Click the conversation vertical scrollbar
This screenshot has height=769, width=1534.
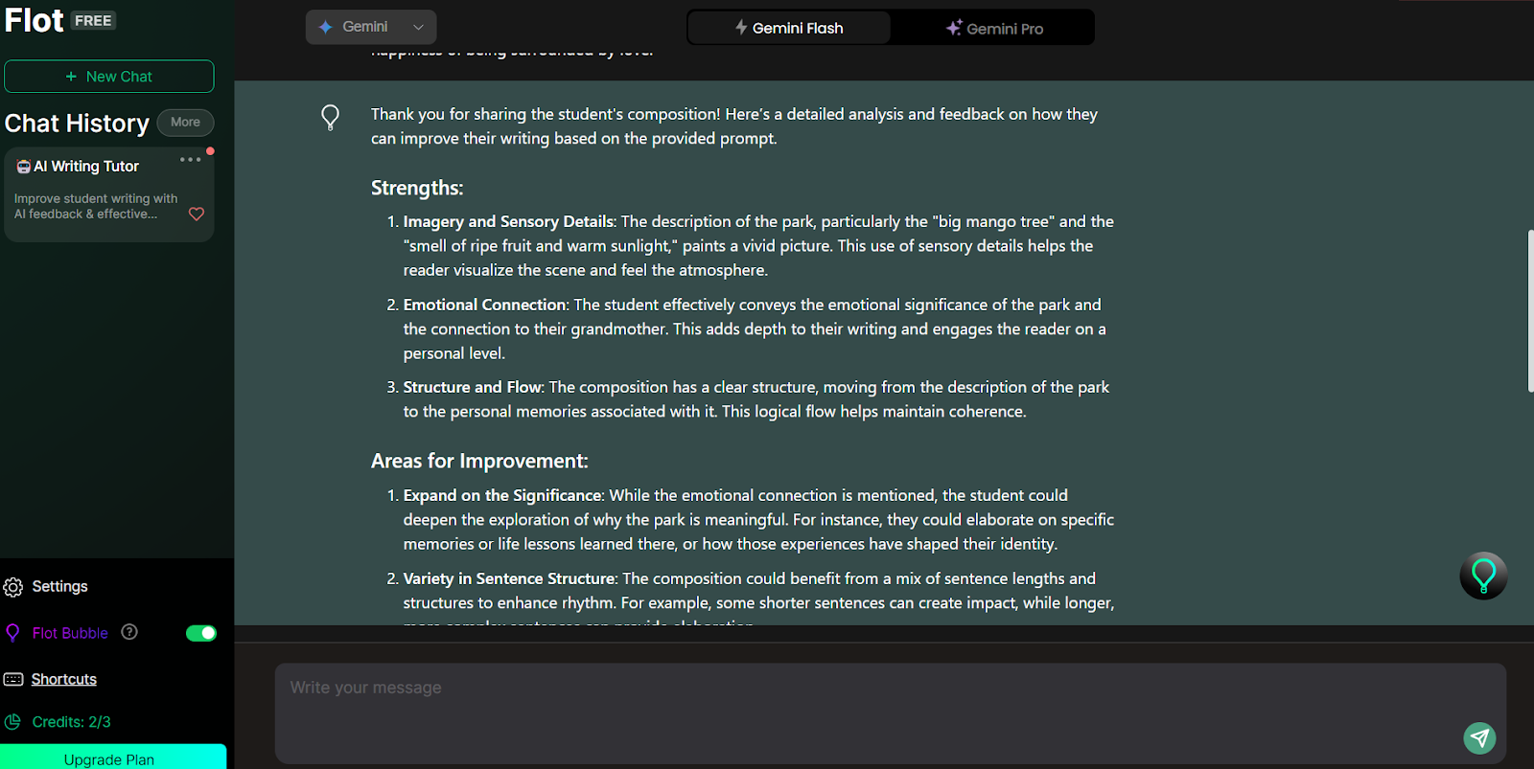click(x=1530, y=311)
